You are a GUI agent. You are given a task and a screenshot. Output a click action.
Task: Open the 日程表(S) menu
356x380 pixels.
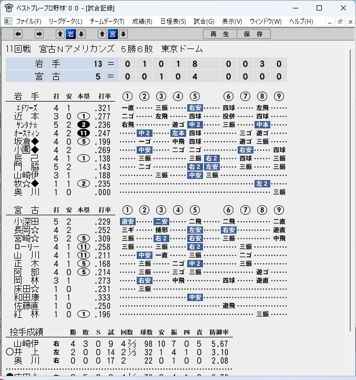[173, 22]
